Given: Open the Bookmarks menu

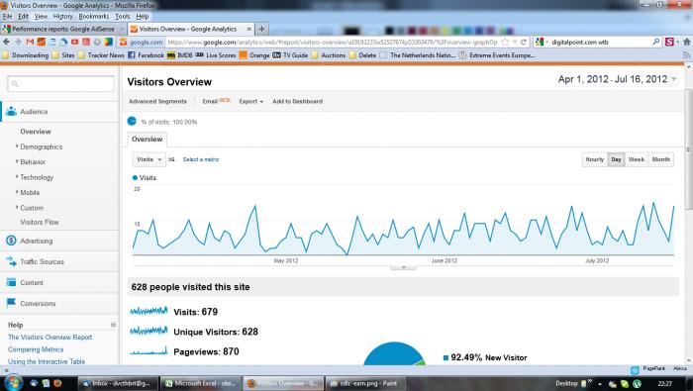Looking at the screenshot, I should pos(94,17).
